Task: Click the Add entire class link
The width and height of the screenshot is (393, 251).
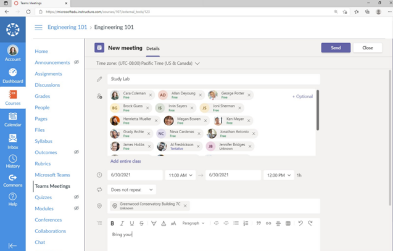Action: click(x=125, y=161)
